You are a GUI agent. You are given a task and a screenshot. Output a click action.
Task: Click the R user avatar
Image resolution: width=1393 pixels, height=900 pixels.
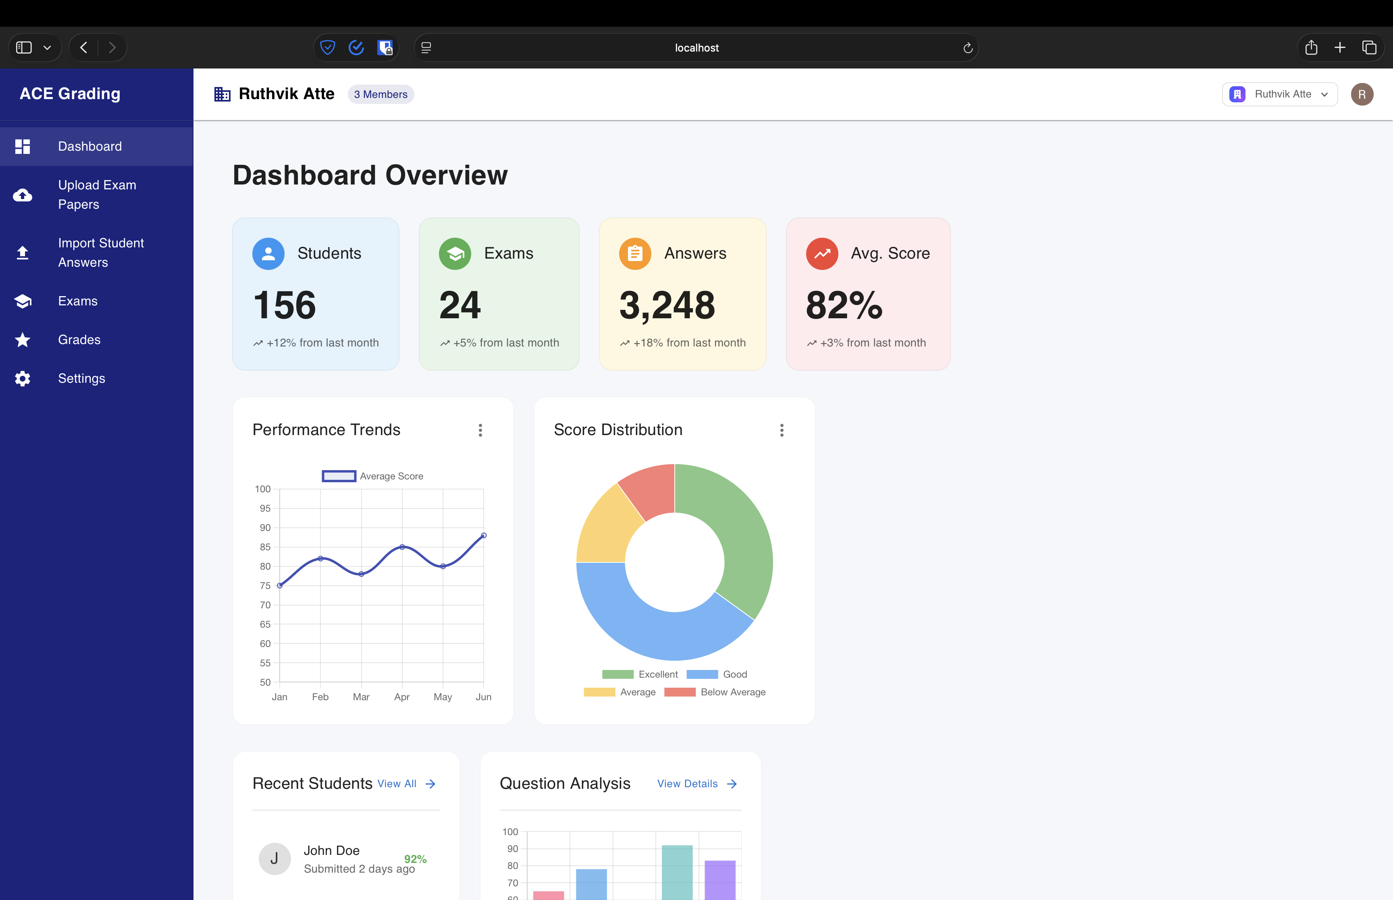pos(1362,94)
